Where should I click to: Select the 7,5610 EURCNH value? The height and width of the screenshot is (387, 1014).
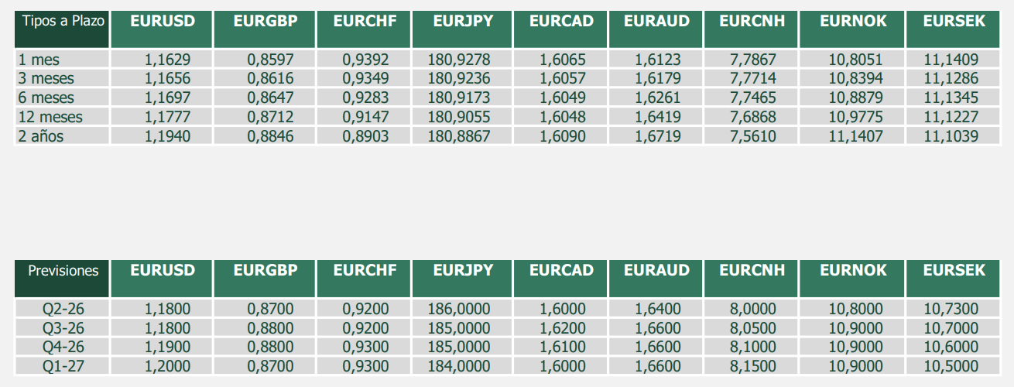tap(753, 136)
